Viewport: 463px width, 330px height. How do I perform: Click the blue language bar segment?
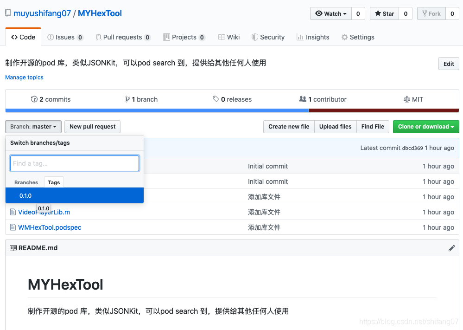(157, 110)
